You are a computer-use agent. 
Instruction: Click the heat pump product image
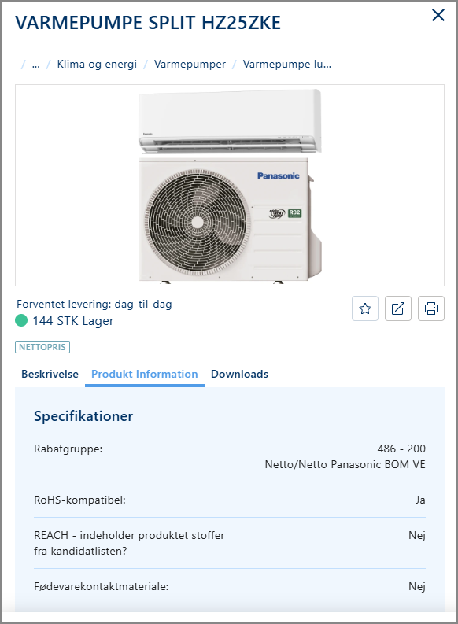[x=230, y=185]
